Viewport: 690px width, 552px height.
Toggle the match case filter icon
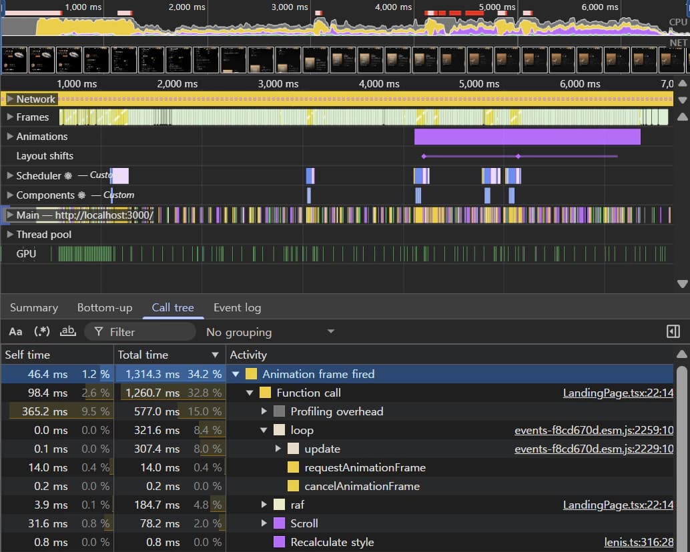tap(15, 332)
